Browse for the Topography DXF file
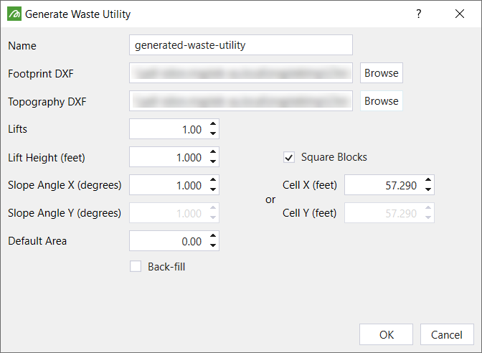This screenshot has width=482, height=353. pos(381,101)
